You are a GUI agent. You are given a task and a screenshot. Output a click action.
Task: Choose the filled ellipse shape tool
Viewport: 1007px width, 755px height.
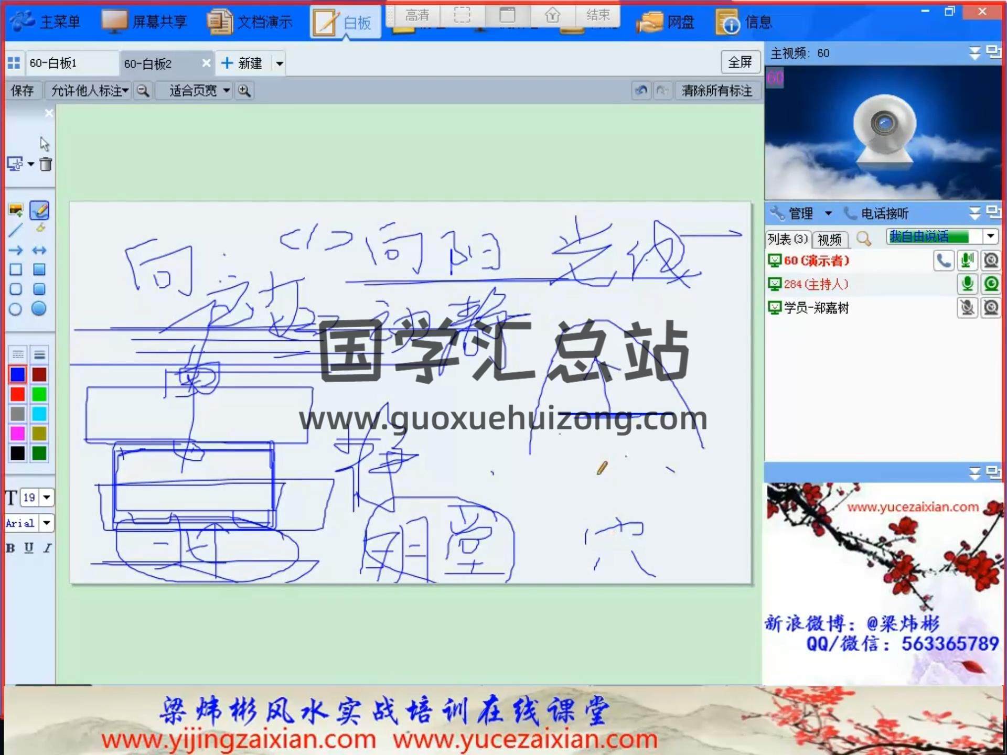(39, 309)
